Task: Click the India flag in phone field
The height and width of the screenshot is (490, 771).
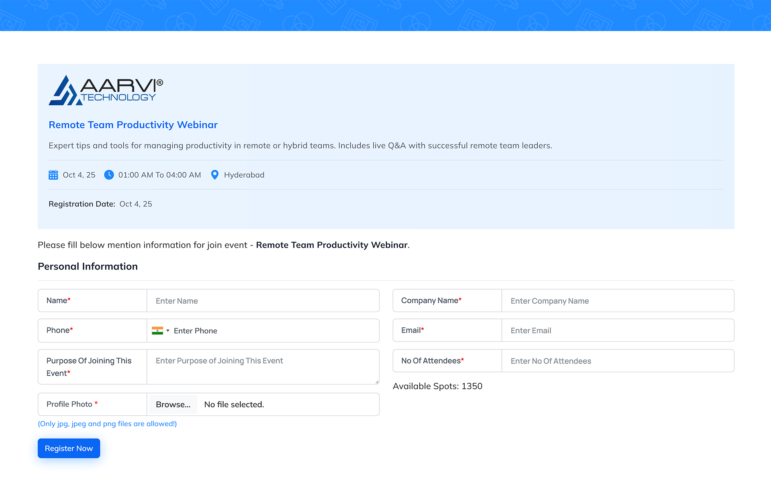Action: pos(157,331)
